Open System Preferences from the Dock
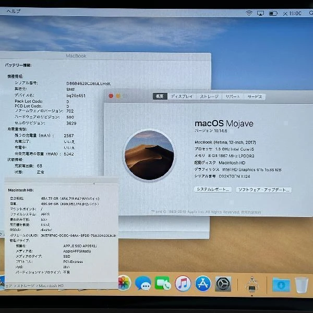Image resolution: width=313 pixels, height=313 pixels. pos(223,284)
